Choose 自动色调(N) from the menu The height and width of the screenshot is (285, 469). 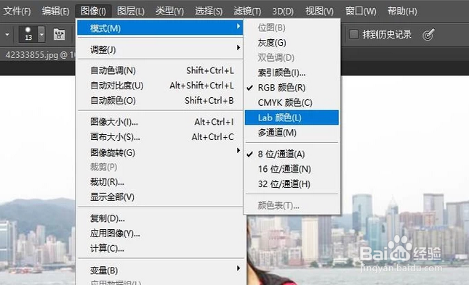click(160, 70)
